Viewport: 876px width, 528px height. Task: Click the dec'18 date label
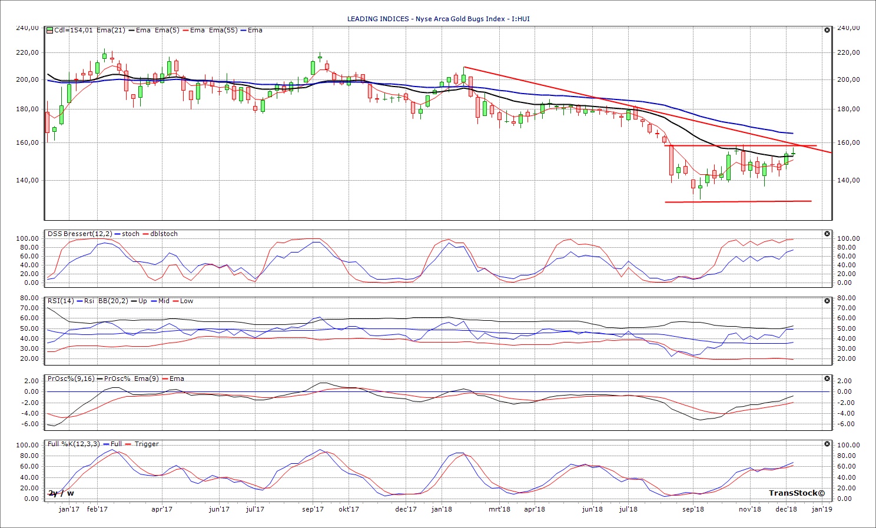[786, 509]
